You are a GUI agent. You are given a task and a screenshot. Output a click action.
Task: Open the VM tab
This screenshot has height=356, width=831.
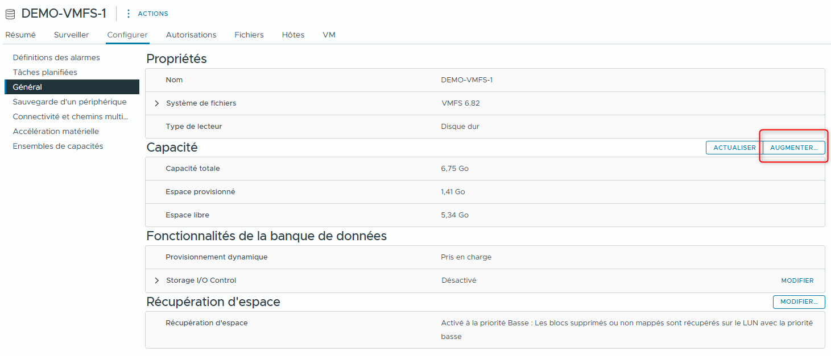coord(329,35)
